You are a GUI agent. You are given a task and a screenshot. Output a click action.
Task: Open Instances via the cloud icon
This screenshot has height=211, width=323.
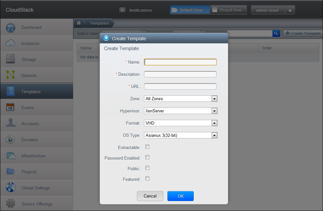click(x=11, y=43)
